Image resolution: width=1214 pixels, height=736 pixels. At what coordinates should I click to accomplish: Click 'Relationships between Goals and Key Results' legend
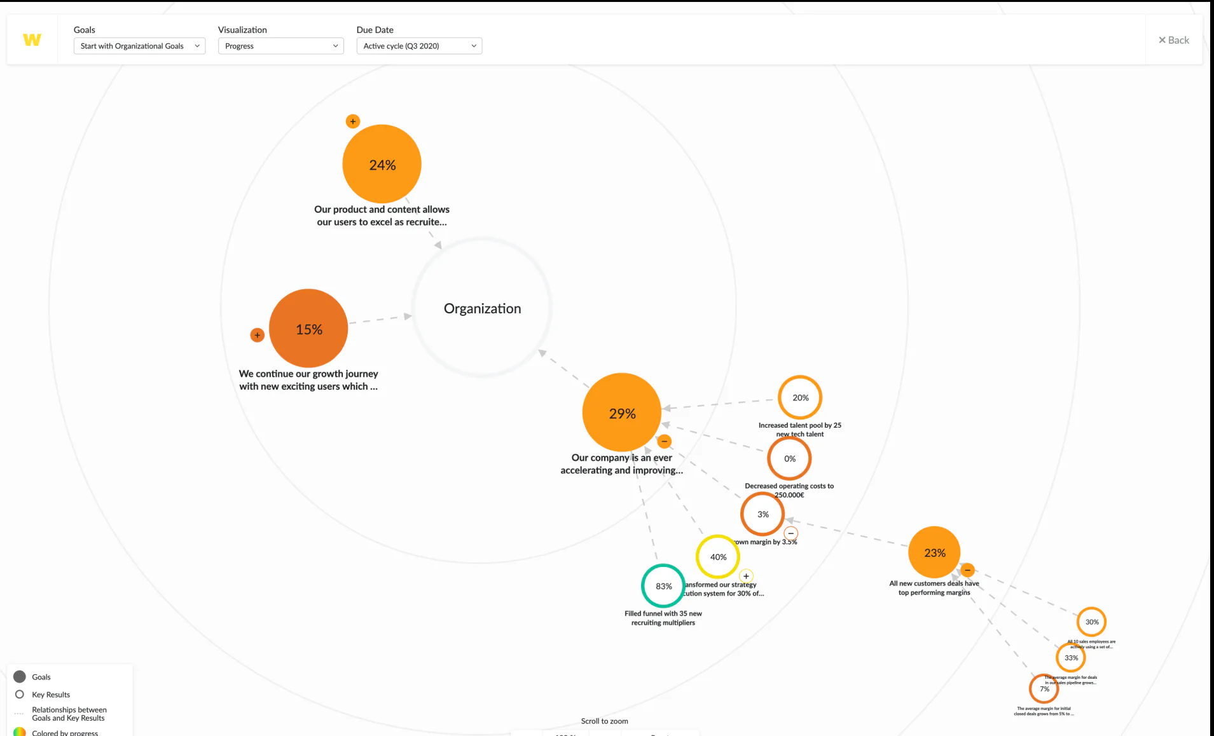[69, 714]
